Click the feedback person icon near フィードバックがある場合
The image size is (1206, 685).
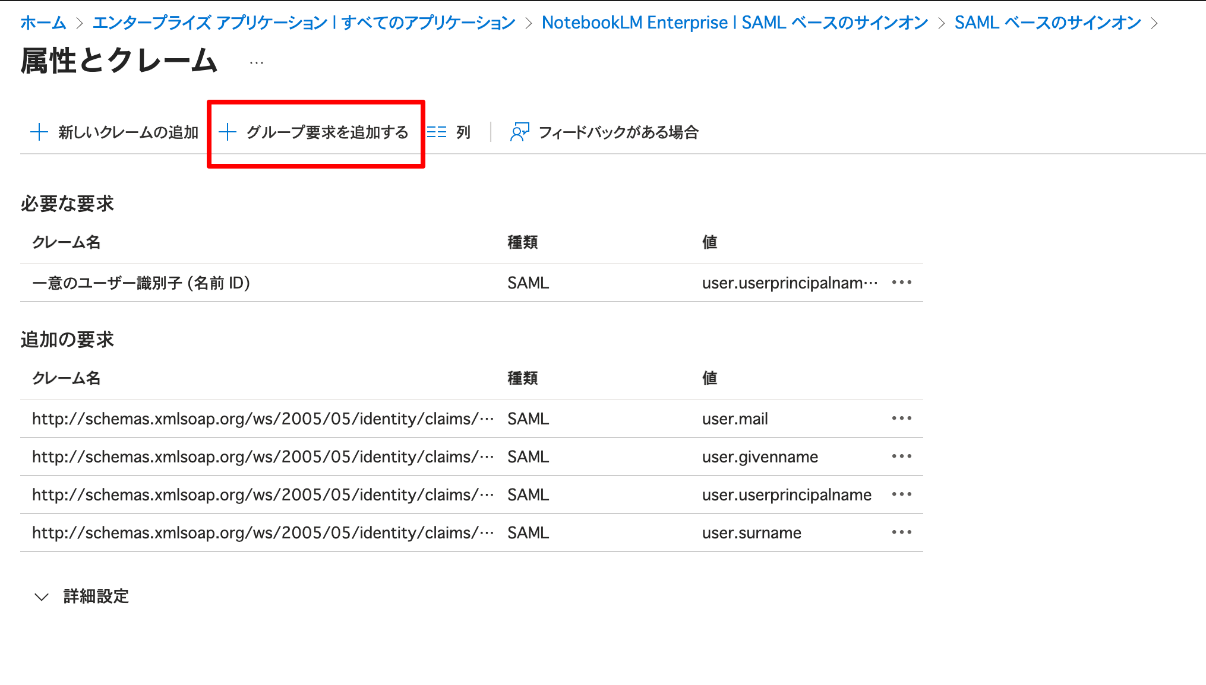point(520,132)
